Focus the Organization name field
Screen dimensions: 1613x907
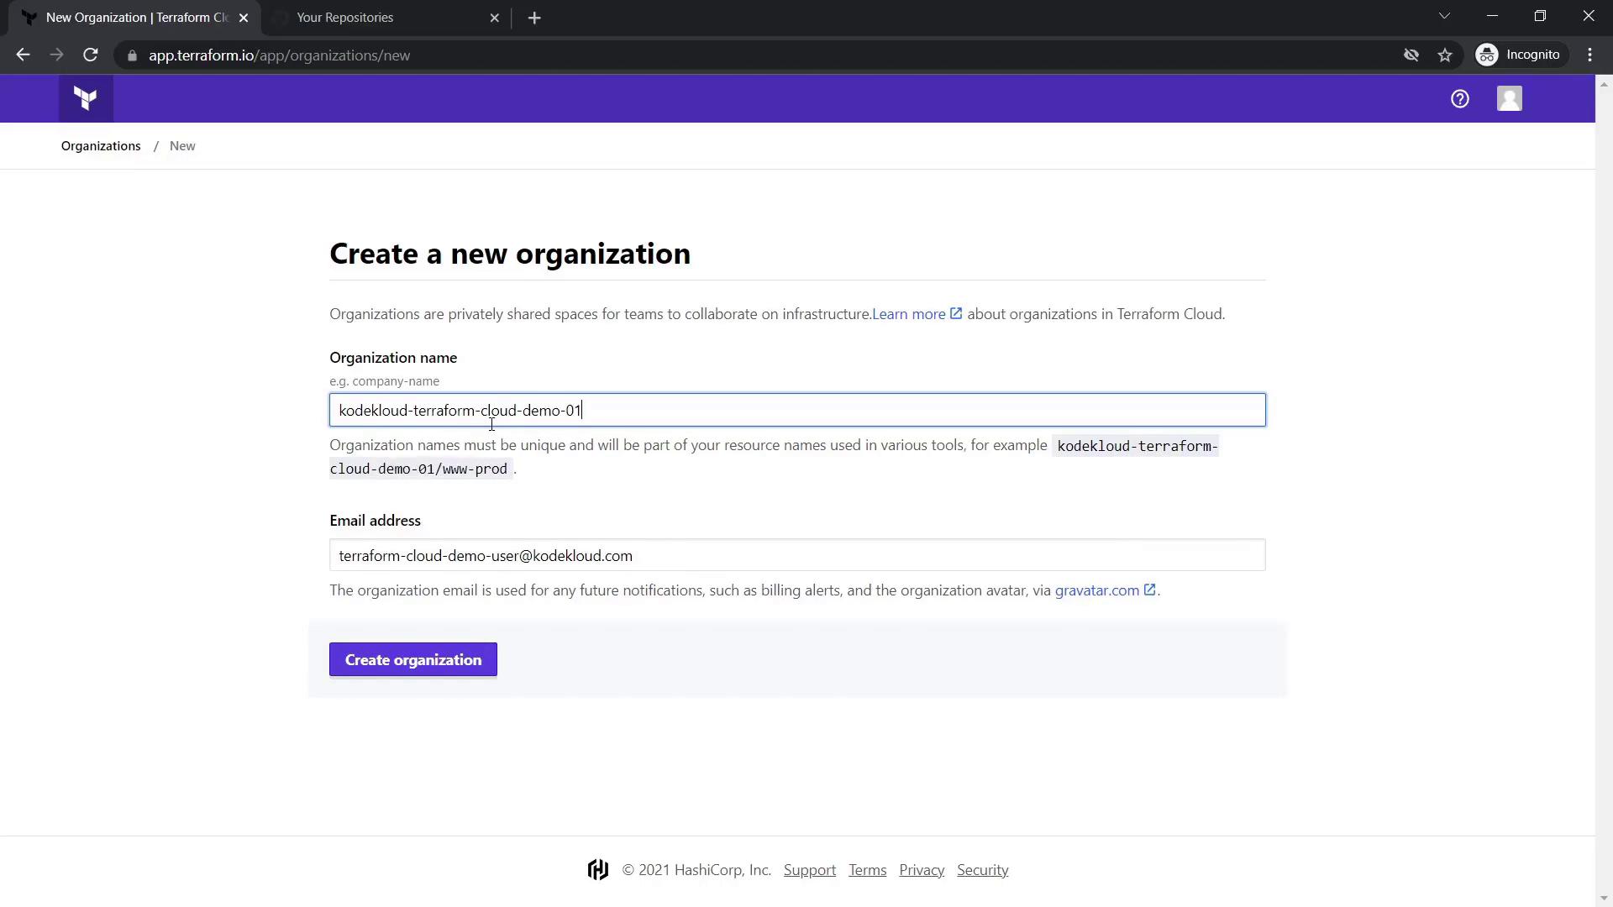(796, 411)
